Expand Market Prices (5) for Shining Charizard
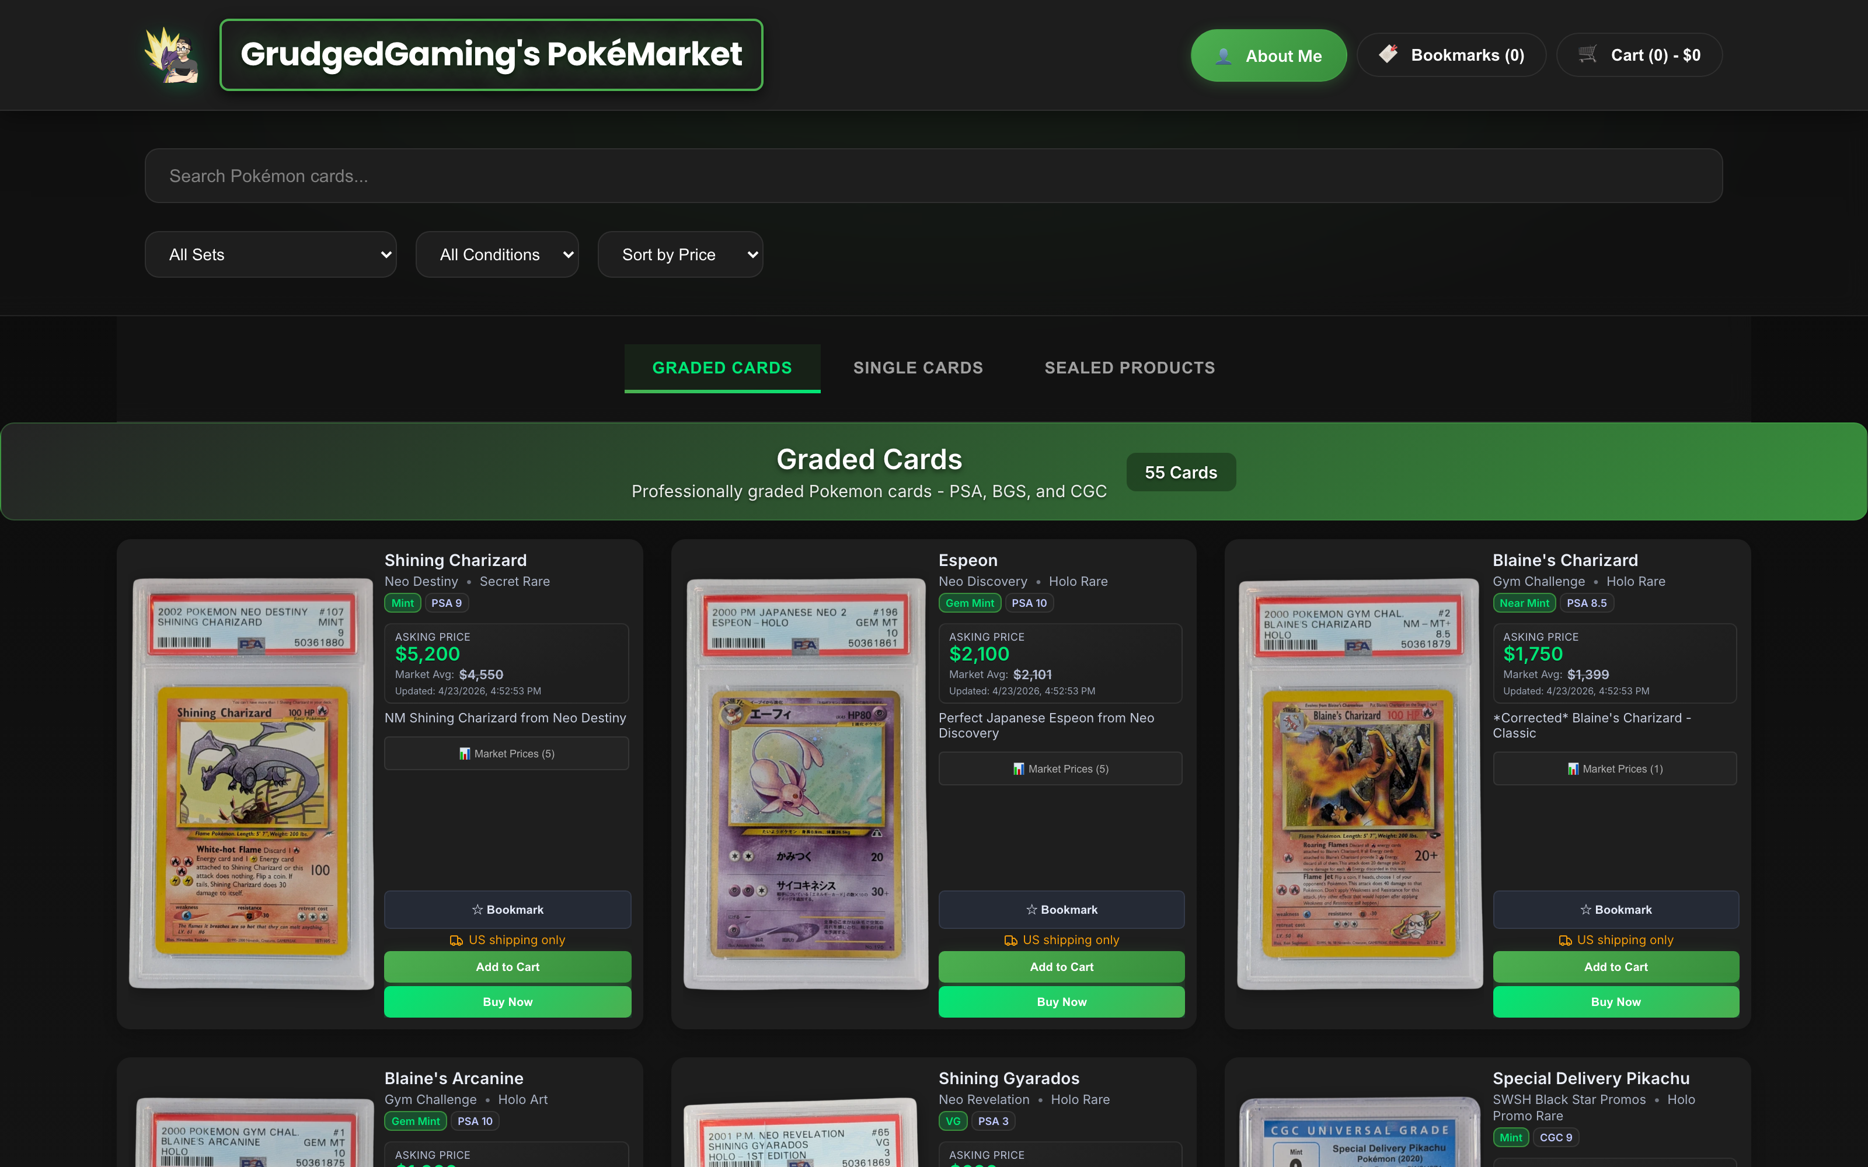The image size is (1868, 1167). tap(506, 753)
